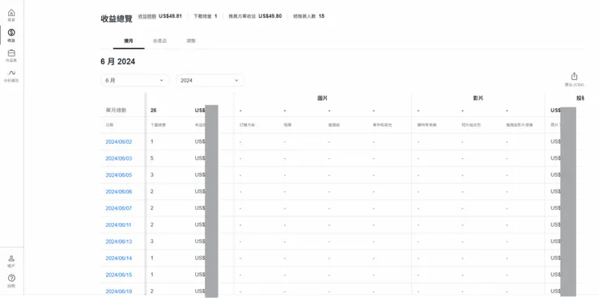This screenshot has width=599, height=298.
Task: Open the 2024/06/05 date link
Action: tap(119, 175)
